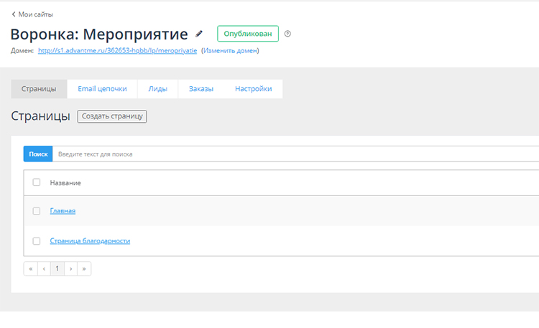Switch to the Страницы tab
539x328 pixels.
click(x=39, y=89)
